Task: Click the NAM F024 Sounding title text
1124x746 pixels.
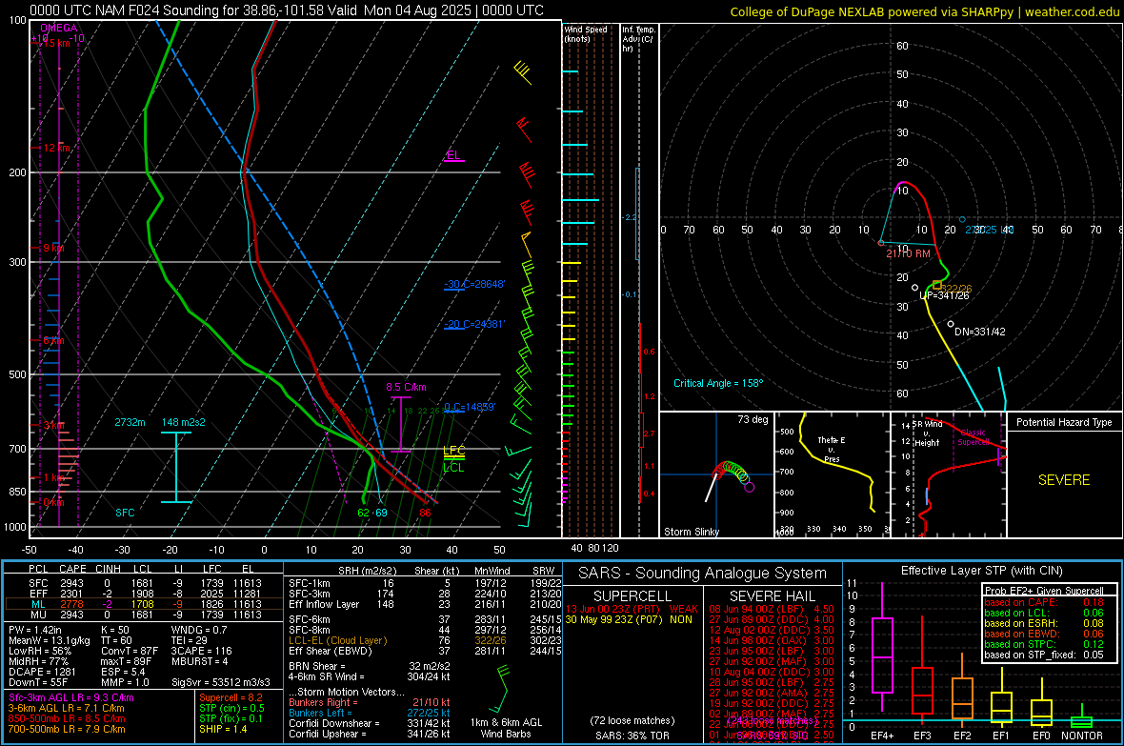Action: tap(286, 10)
